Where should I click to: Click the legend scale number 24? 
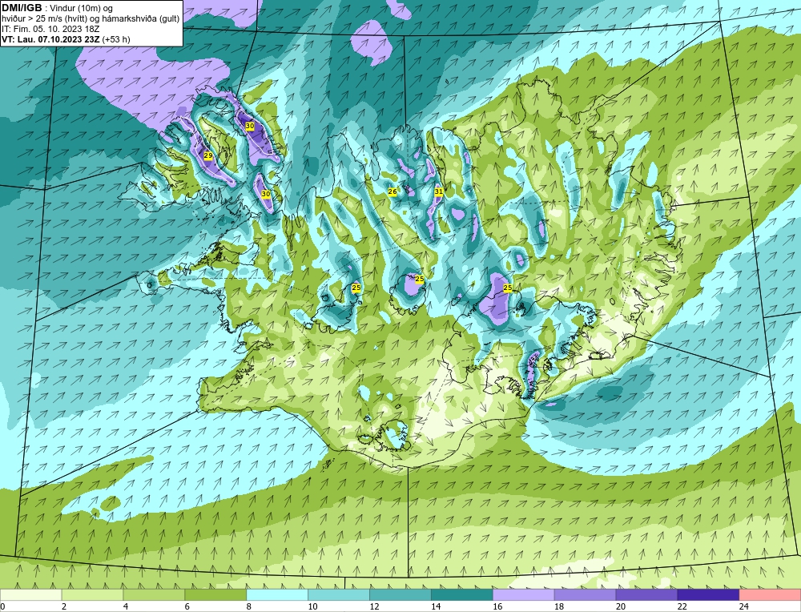(x=744, y=606)
